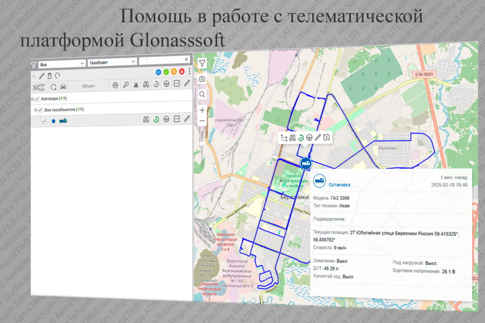Screen dimensions: 485x323
Task: Click steering wheel icon in map popup toolbar
Action: coord(309,138)
